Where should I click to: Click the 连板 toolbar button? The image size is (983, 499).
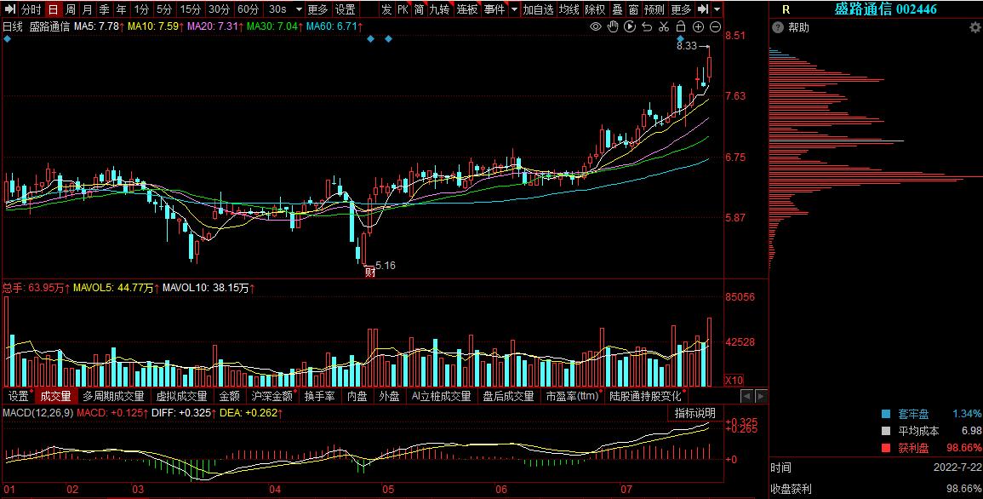pyautogui.click(x=467, y=9)
